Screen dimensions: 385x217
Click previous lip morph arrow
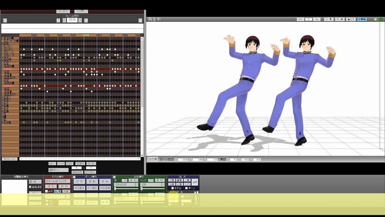coord(142,184)
